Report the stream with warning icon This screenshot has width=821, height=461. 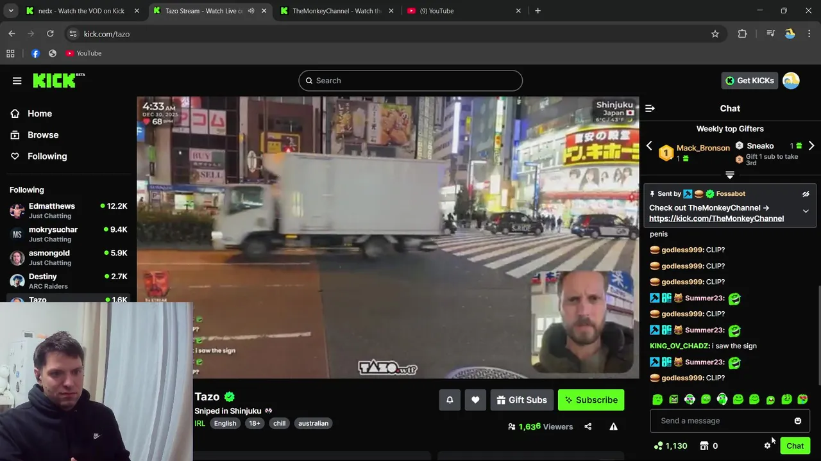click(x=613, y=426)
